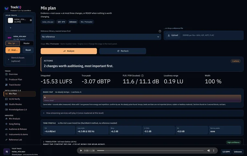Click the sidebar Reset button
Image resolution: width=247 pixels, height=156 pixels.
[28, 50]
